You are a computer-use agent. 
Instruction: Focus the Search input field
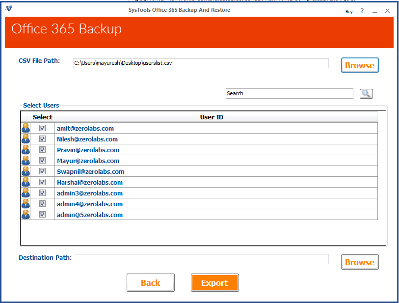pos(290,93)
